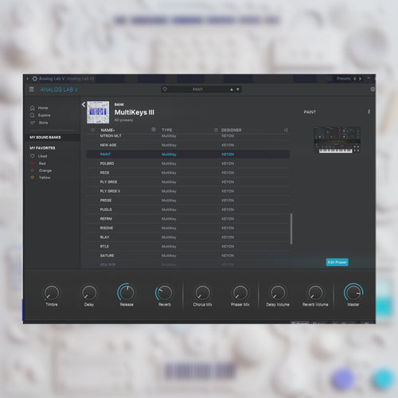The height and width of the screenshot is (398, 398).
Task: Select the PUDLS preset
Action: coord(188,209)
